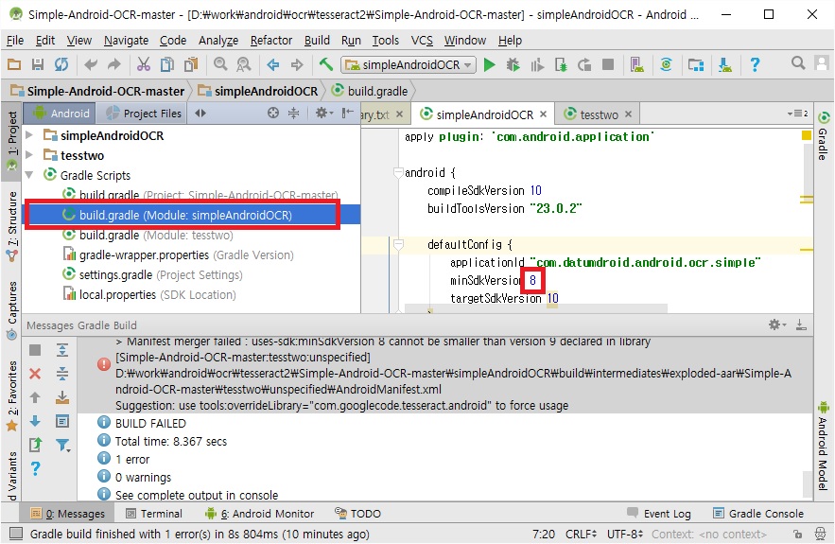
Task: Open File menu
Action: click(15, 41)
